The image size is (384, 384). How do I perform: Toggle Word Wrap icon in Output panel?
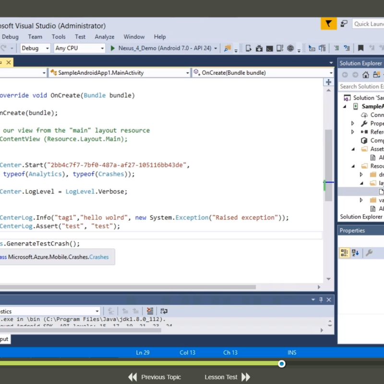pos(164,311)
